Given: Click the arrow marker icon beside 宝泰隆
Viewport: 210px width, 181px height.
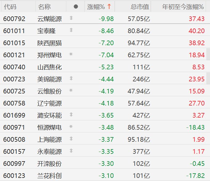Looking at the screenshot, I should [x=71, y=30].
